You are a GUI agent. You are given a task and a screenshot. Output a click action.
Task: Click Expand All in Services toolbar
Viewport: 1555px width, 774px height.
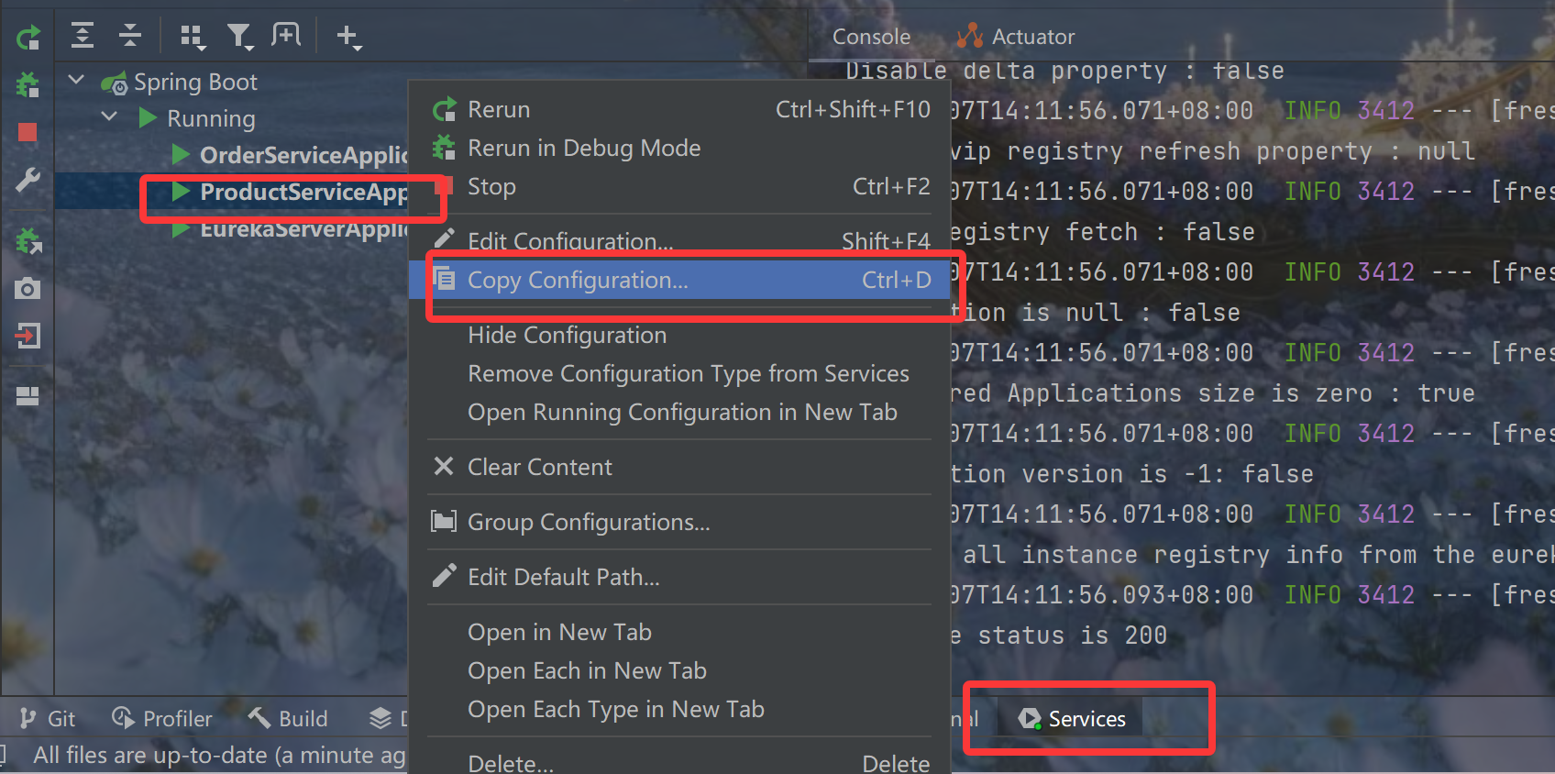coord(83,36)
